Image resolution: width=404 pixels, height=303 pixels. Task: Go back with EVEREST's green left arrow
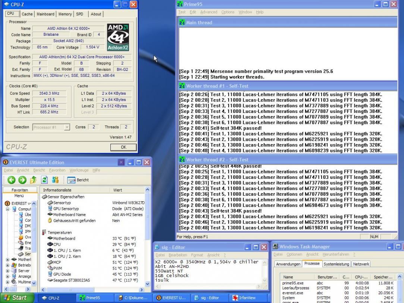click(11, 180)
